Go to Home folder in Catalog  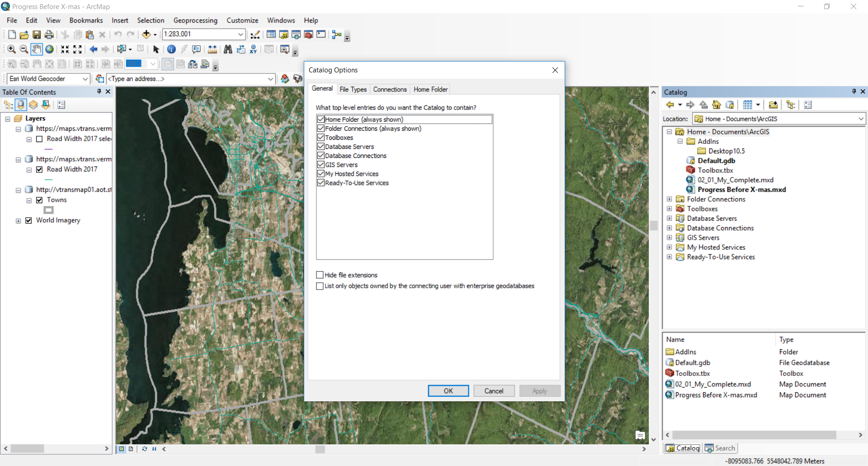point(717,105)
